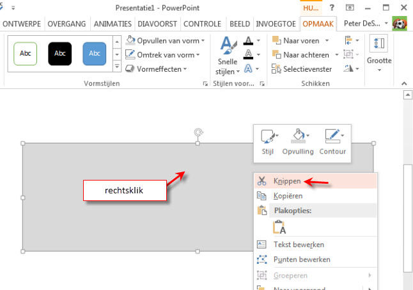Open the Naar achteren dropdown arrow
This screenshot has width=413, height=290.
337,54
